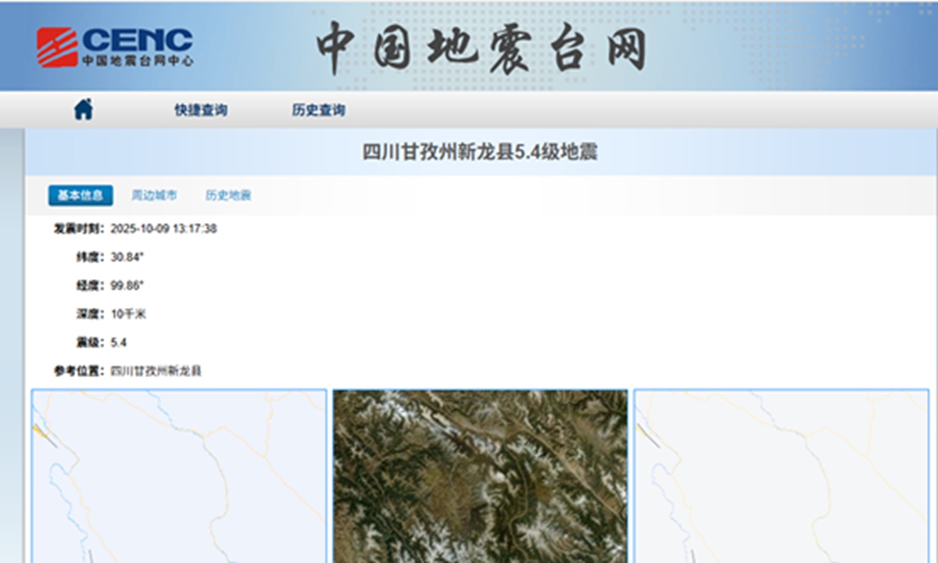The width and height of the screenshot is (938, 563).
Task: Select the latitude value 30.84°
Action: (125, 258)
